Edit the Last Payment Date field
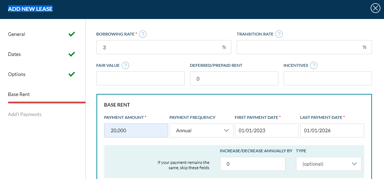This screenshot has height=179, width=384. (332, 130)
